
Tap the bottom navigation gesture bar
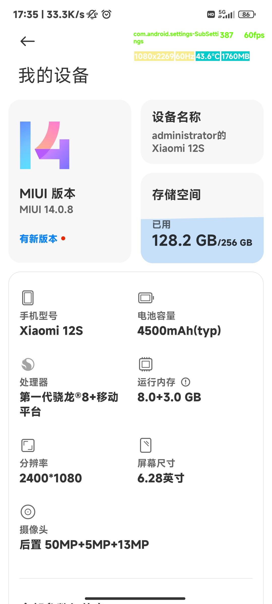coord(135,598)
